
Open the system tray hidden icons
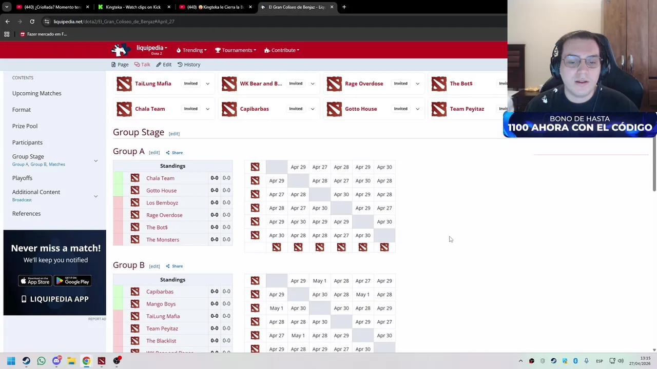click(520, 361)
